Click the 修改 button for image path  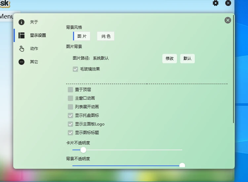pos(170,59)
